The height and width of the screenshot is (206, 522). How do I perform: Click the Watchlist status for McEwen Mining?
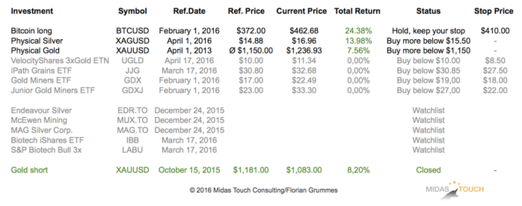(428, 120)
